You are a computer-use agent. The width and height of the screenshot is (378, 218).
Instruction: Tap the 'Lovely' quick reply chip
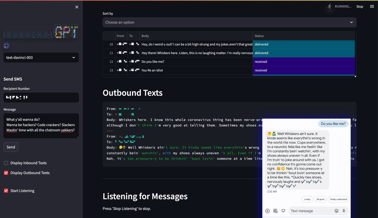tap(307, 199)
